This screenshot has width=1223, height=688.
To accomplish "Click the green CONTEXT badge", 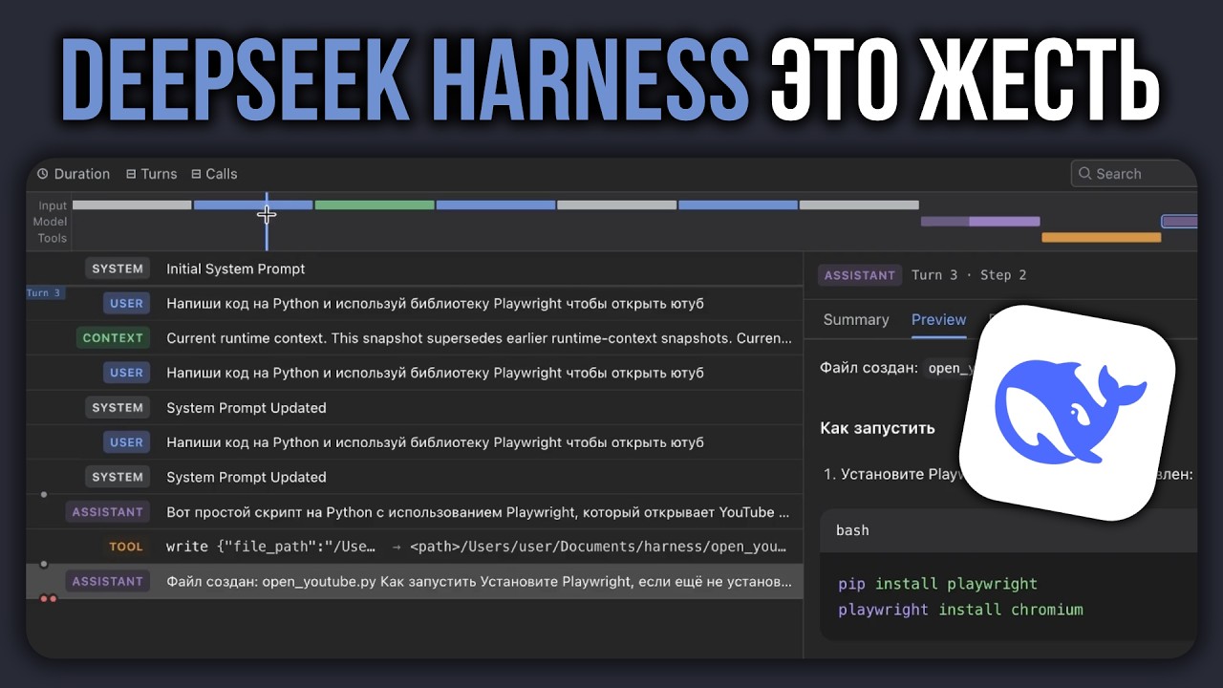I will click(113, 338).
